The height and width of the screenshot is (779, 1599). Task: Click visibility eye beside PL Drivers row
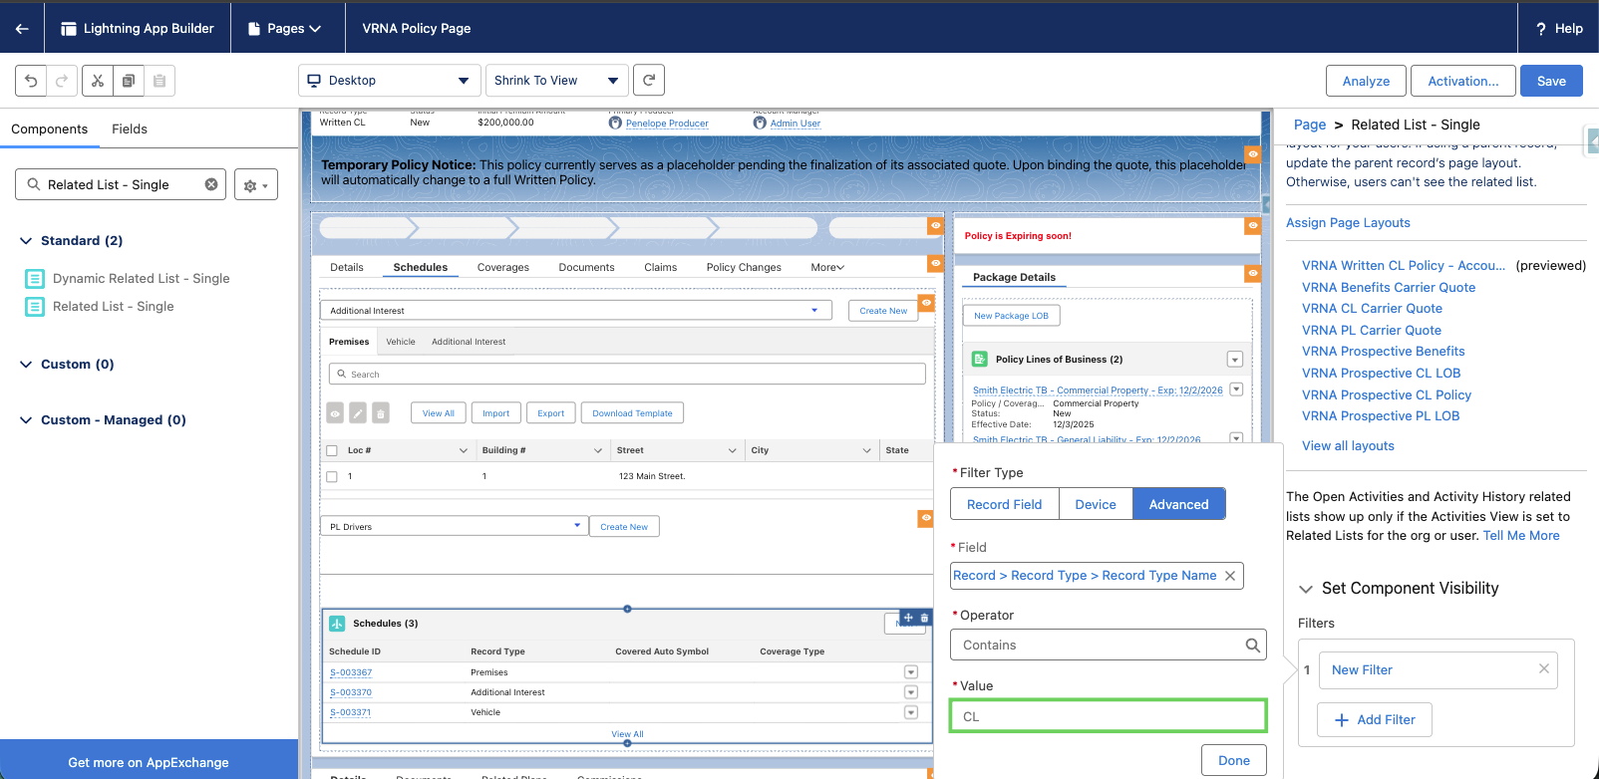[x=926, y=518]
